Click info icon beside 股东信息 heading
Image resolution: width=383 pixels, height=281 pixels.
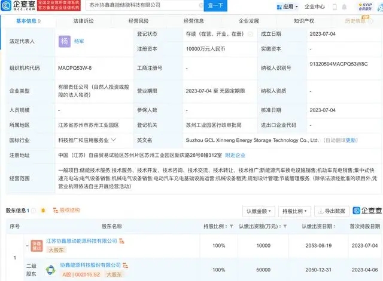34,211
